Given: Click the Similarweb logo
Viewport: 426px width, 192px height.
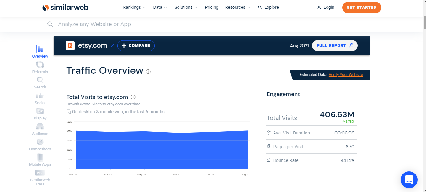Looking at the screenshot, I should click(65, 8).
